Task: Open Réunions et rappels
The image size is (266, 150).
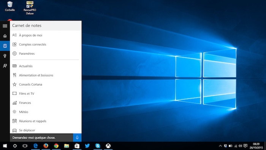Action: [x=46, y=121]
